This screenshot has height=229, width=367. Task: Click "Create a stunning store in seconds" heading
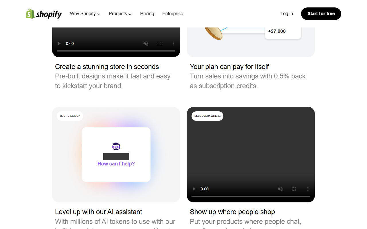tap(107, 67)
